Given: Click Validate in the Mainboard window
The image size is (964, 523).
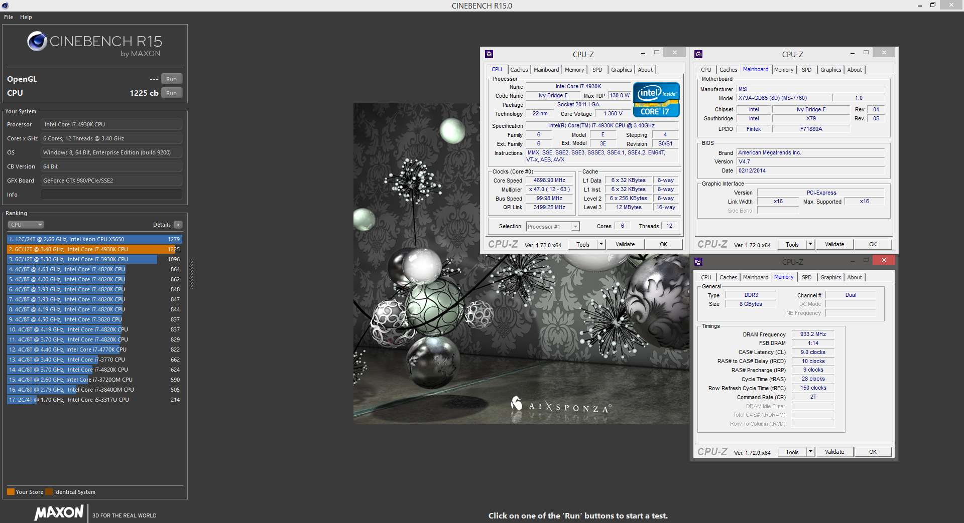Looking at the screenshot, I should click(x=834, y=244).
